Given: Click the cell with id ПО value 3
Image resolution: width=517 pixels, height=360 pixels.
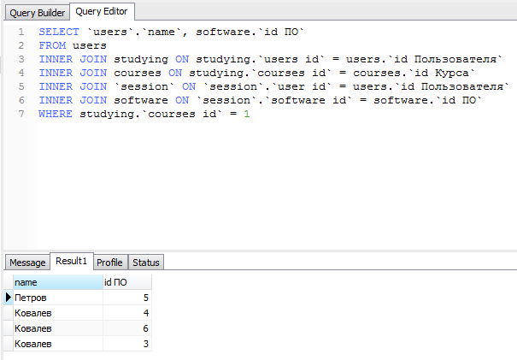Looking at the screenshot, I should 127,344.
